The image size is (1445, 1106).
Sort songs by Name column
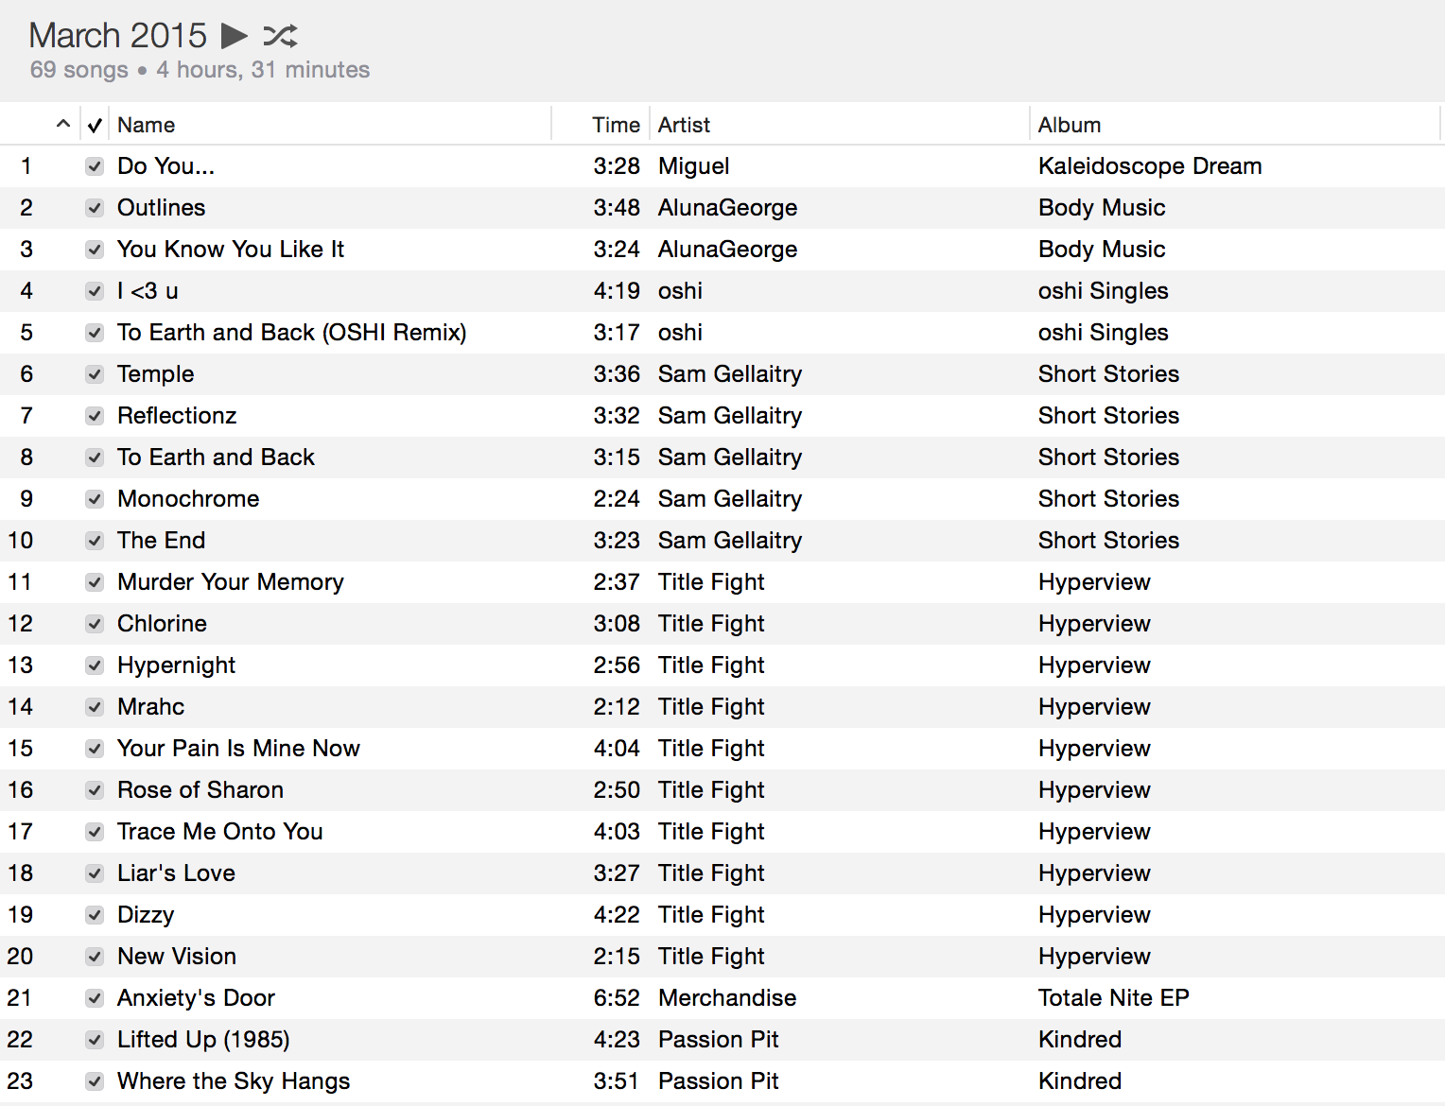pyautogui.click(x=147, y=125)
